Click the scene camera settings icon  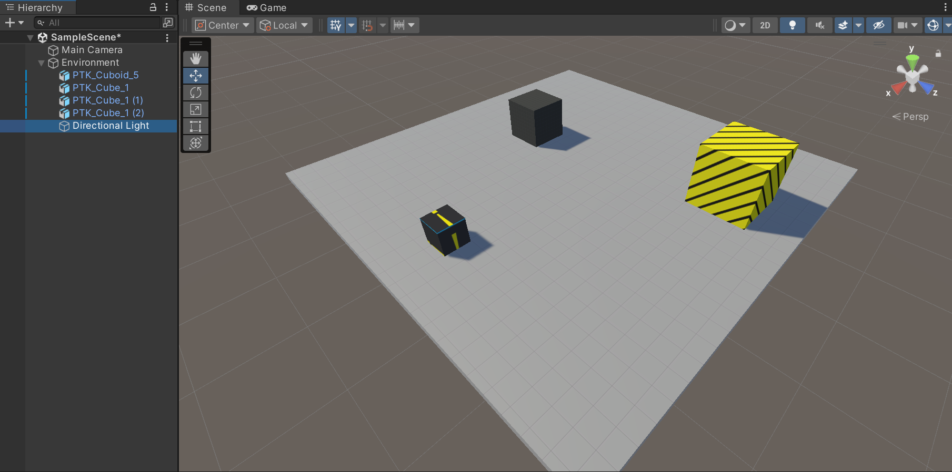(903, 25)
